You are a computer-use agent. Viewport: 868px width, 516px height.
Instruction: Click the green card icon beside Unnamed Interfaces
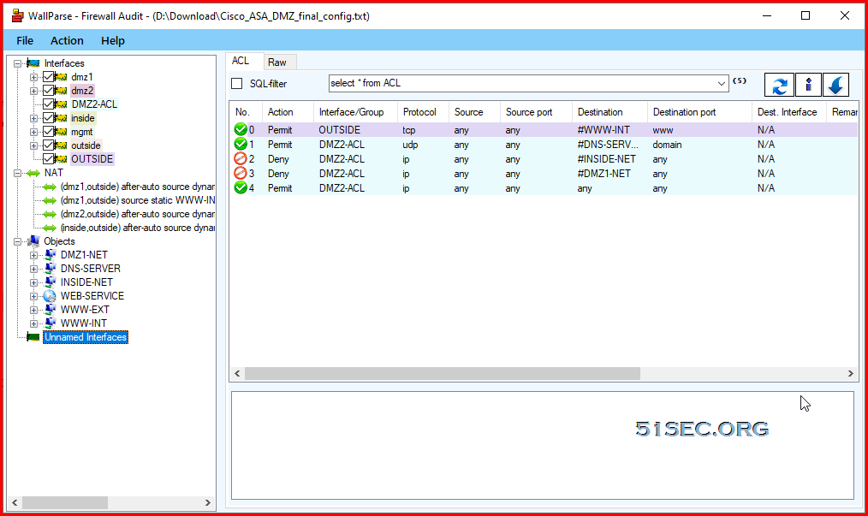(33, 337)
